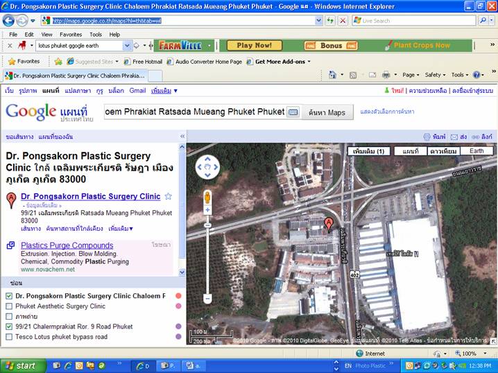Check Phuket Aesthetic Surgery Clinic checkbox
Screen dimensions: 498x373
[x=9, y=306]
